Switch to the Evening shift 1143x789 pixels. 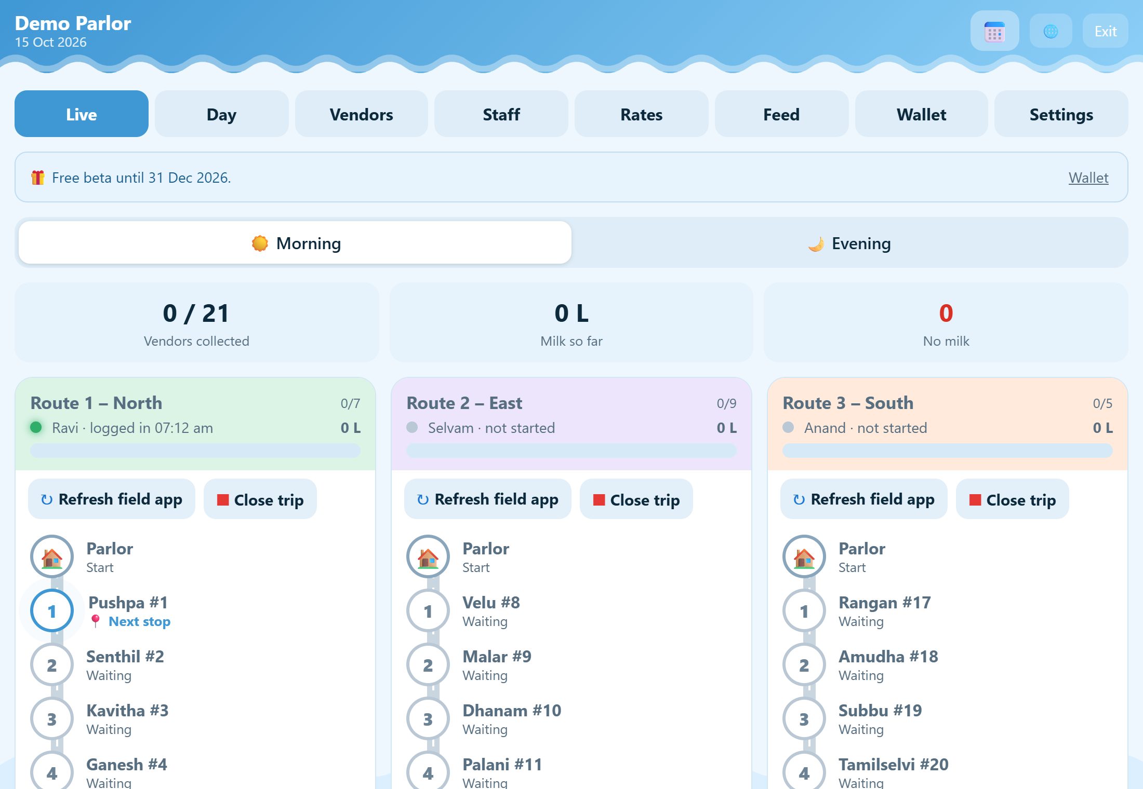[849, 243]
